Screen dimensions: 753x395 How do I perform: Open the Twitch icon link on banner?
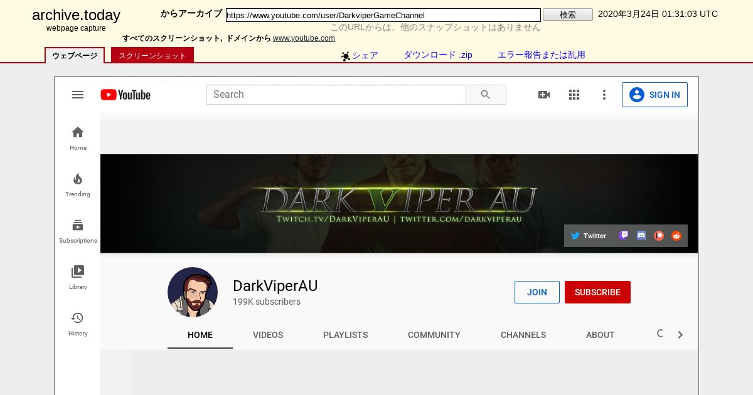click(x=624, y=236)
